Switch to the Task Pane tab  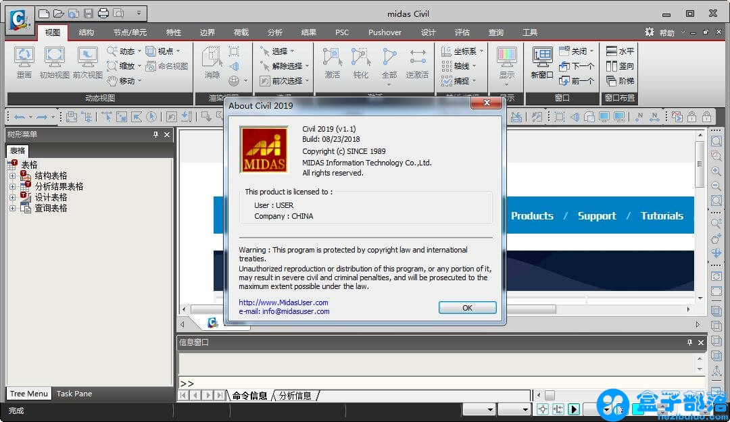(x=74, y=394)
